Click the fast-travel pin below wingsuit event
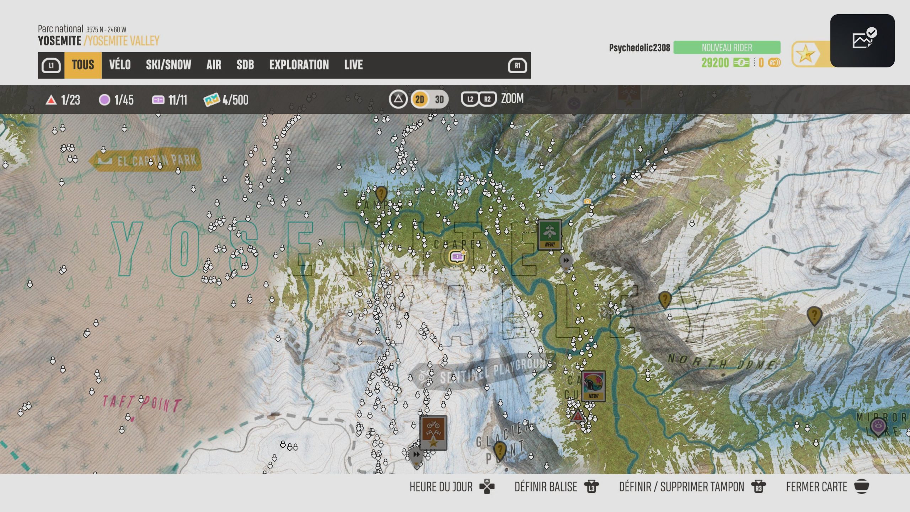This screenshot has height=512, width=910. coord(566,262)
